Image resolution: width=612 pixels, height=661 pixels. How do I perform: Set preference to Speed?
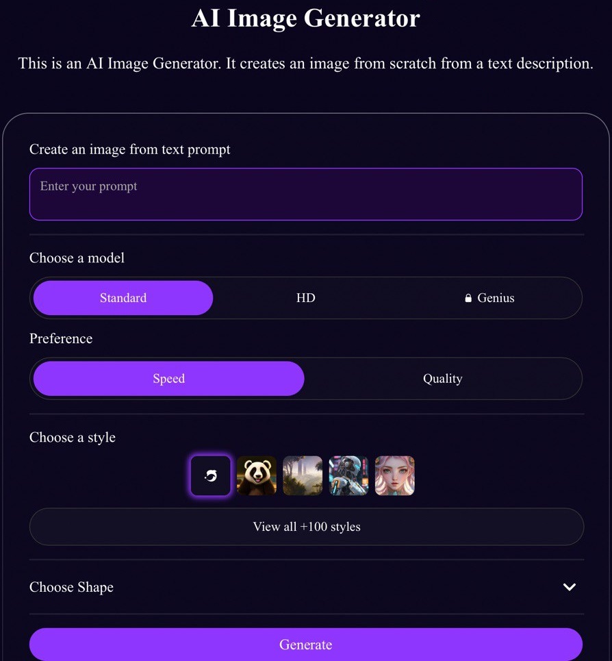pos(168,378)
